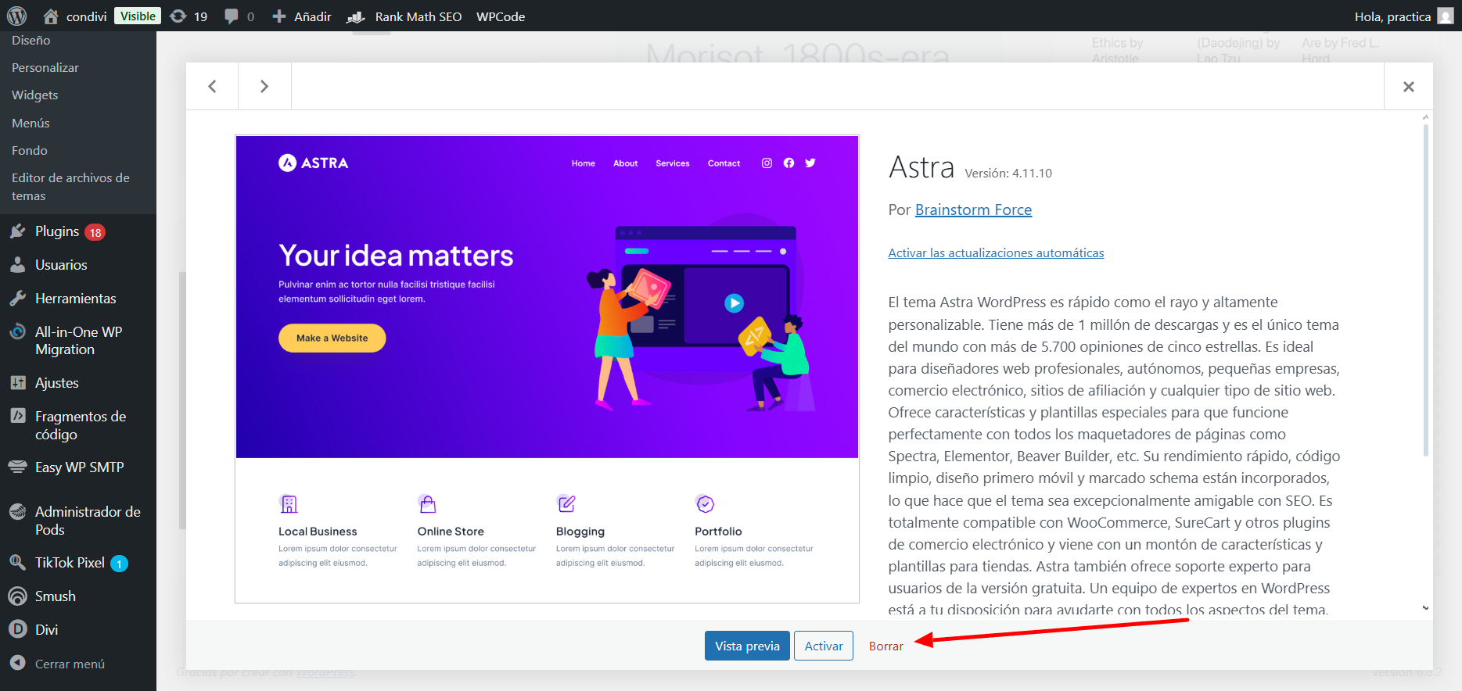The height and width of the screenshot is (691, 1462).
Task: Delete the theme using Borrar link
Action: [x=885, y=646]
